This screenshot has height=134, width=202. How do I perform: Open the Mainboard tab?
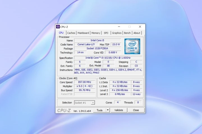tap(83, 33)
